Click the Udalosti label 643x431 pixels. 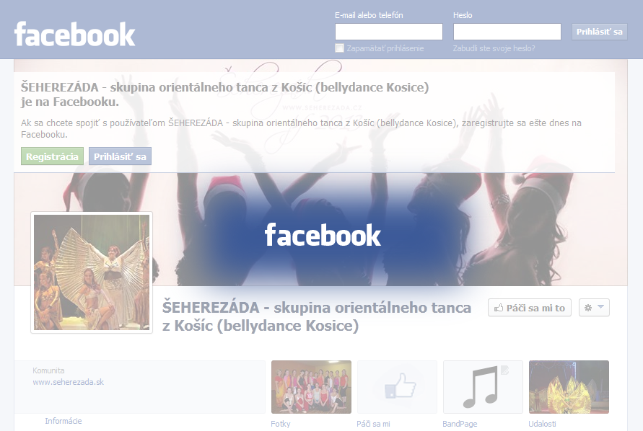542,424
